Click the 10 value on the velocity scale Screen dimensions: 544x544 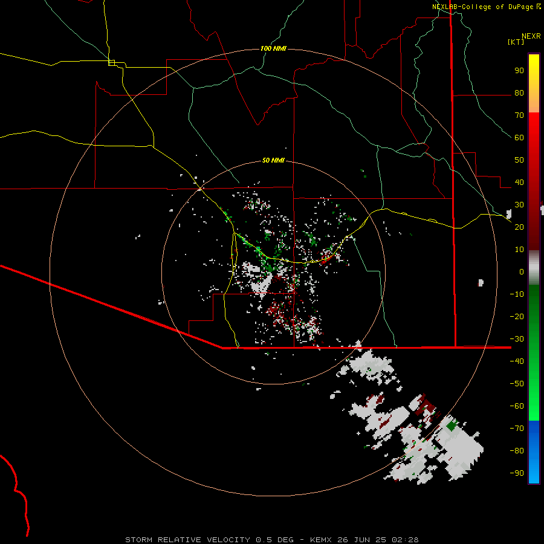tap(519, 250)
